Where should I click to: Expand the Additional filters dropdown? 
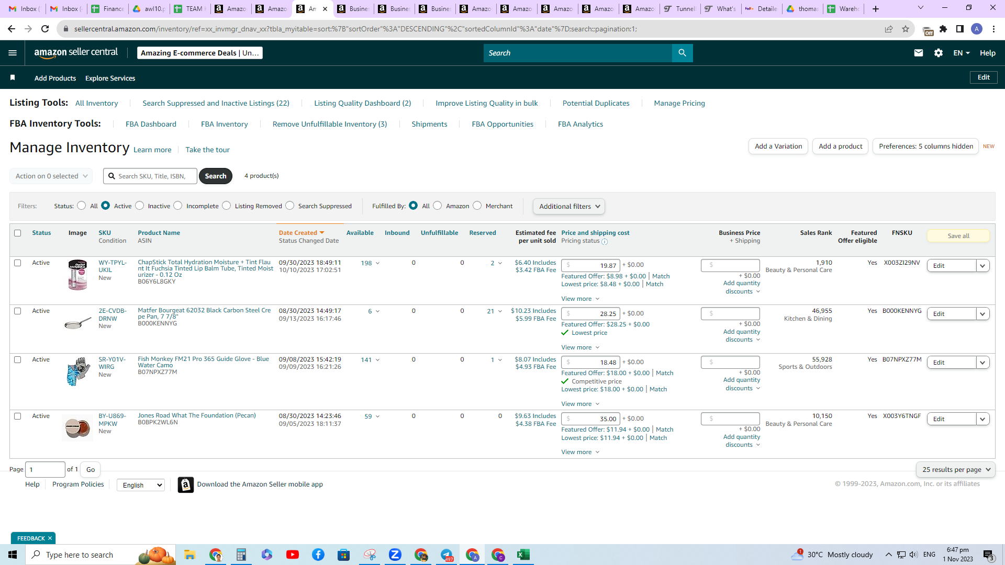click(x=569, y=207)
